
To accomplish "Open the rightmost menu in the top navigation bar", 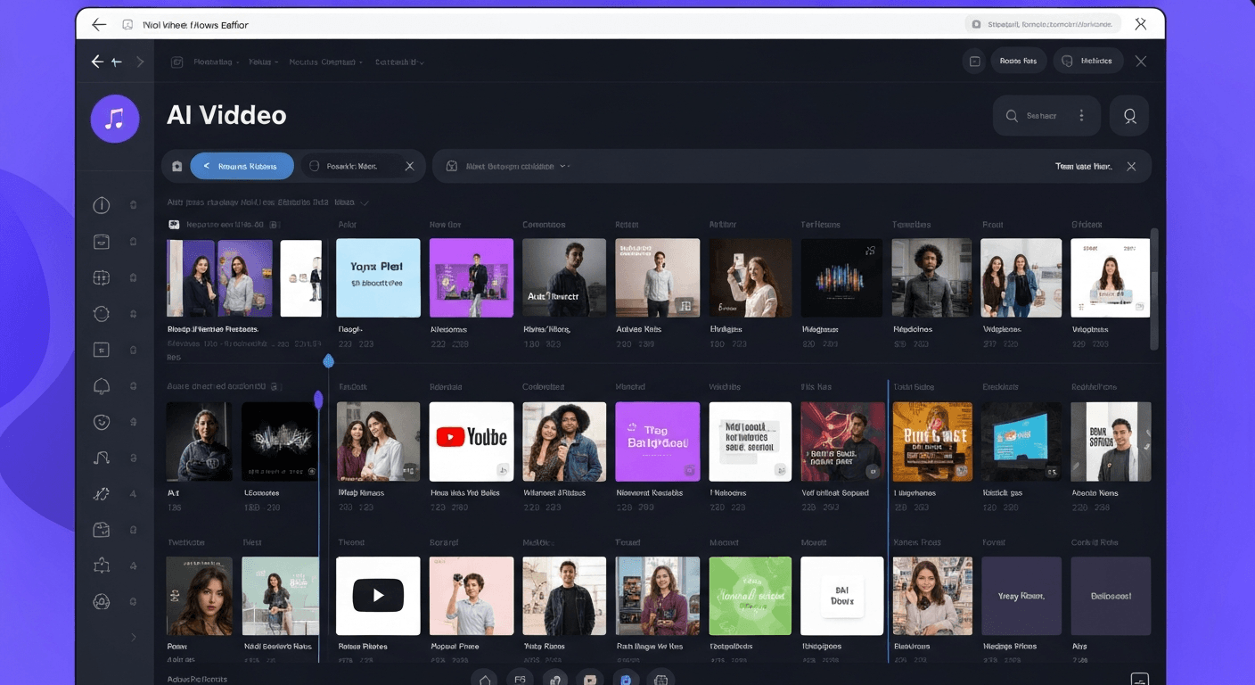I will pos(401,62).
